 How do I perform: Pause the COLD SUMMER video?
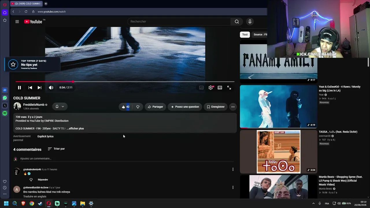click(19, 88)
